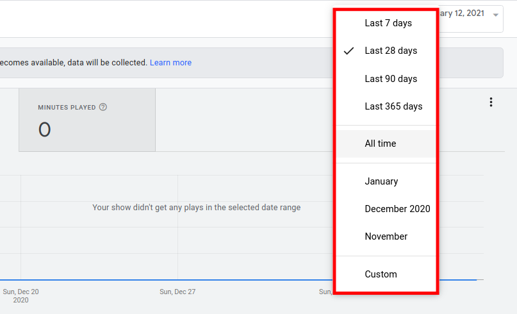The image size is (517, 314).
Task: Switch to the Minutes Played metric card
Action: pos(87,120)
